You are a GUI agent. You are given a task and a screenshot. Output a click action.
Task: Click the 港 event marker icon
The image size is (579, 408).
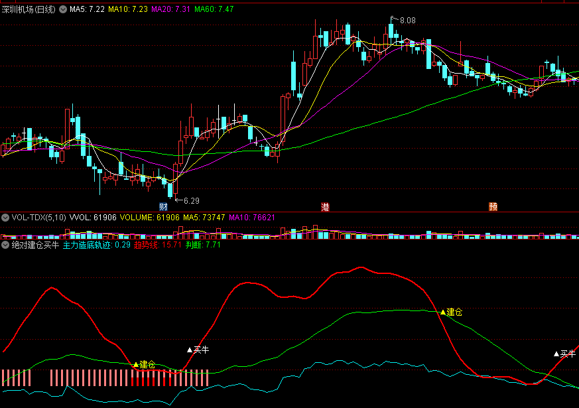click(x=325, y=207)
